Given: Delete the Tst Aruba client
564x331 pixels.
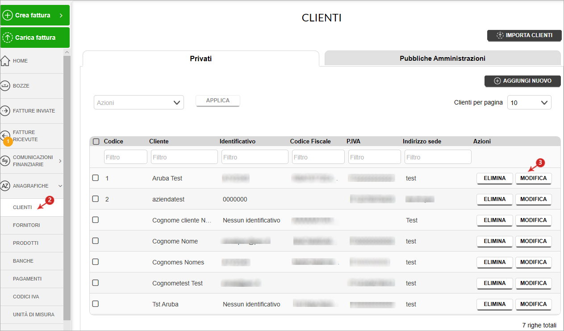Looking at the screenshot, I should [495, 304].
